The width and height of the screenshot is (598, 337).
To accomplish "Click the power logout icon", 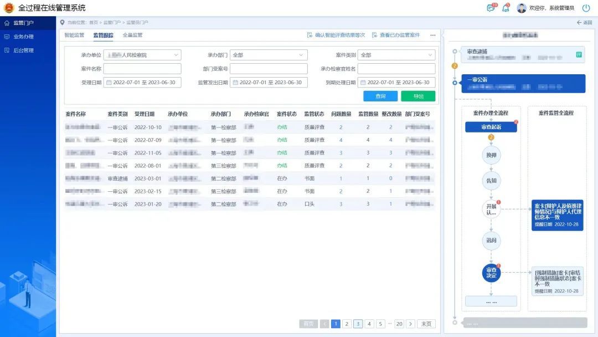I will point(586,8).
